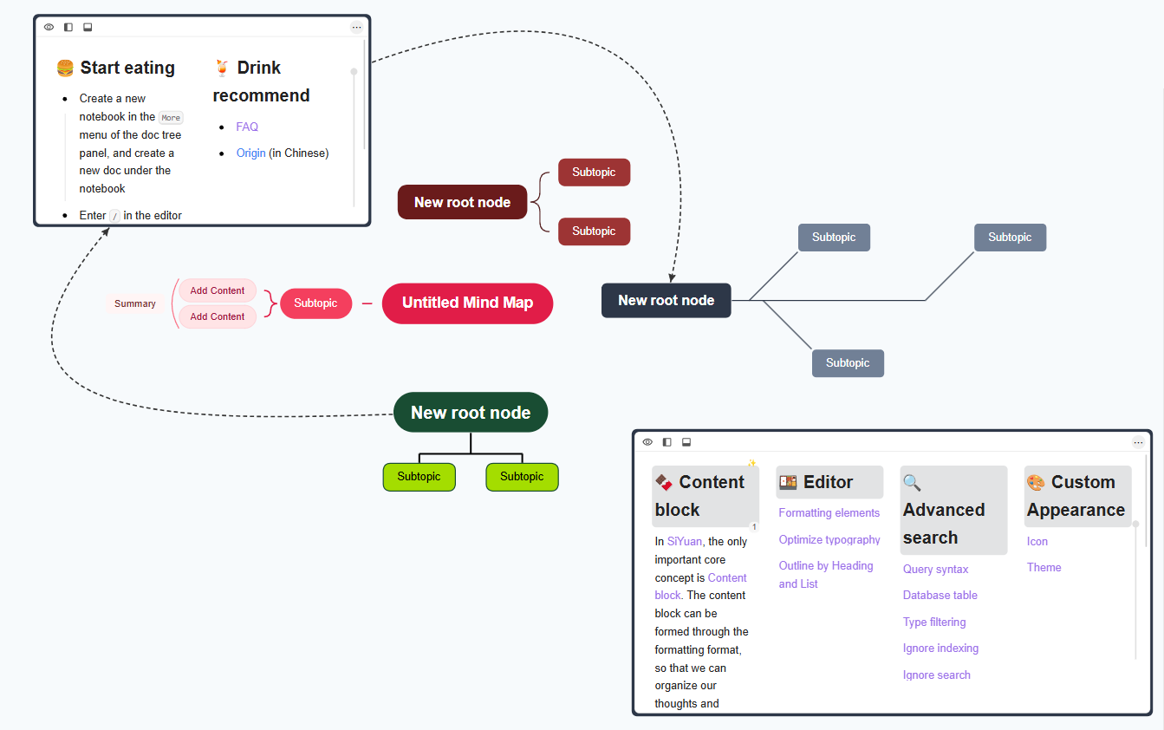The height and width of the screenshot is (730, 1164).
Task: Open the three-dot menu of Content block panel
Action: click(x=1138, y=443)
